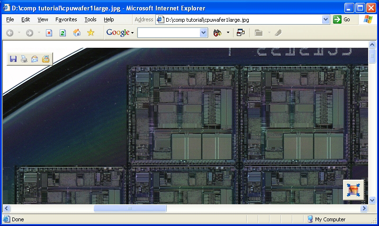This screenshot has height=226, width=379.
Task: Click the My Computer status bar text
Action: (x=330, y=219)
